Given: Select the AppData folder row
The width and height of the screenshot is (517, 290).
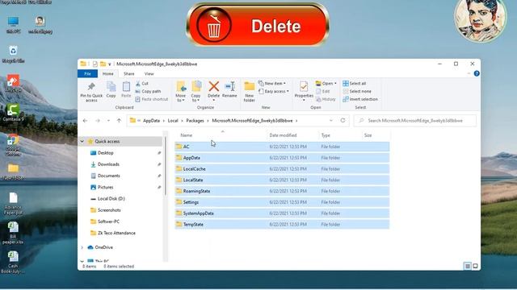Looking at the screenshot, I should tap(282, 158).
